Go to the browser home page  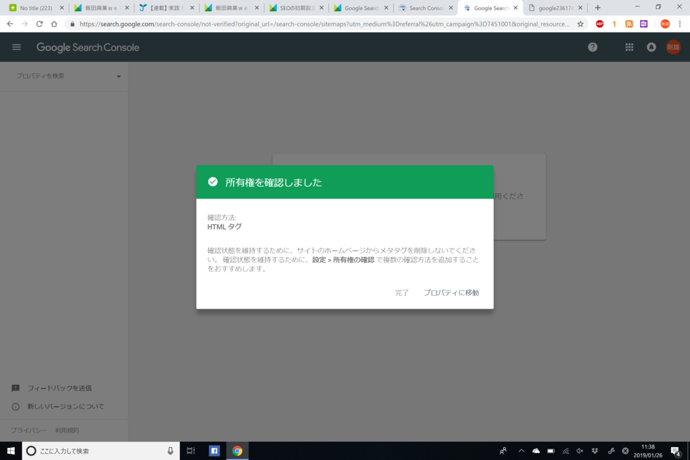coord(54,24)
